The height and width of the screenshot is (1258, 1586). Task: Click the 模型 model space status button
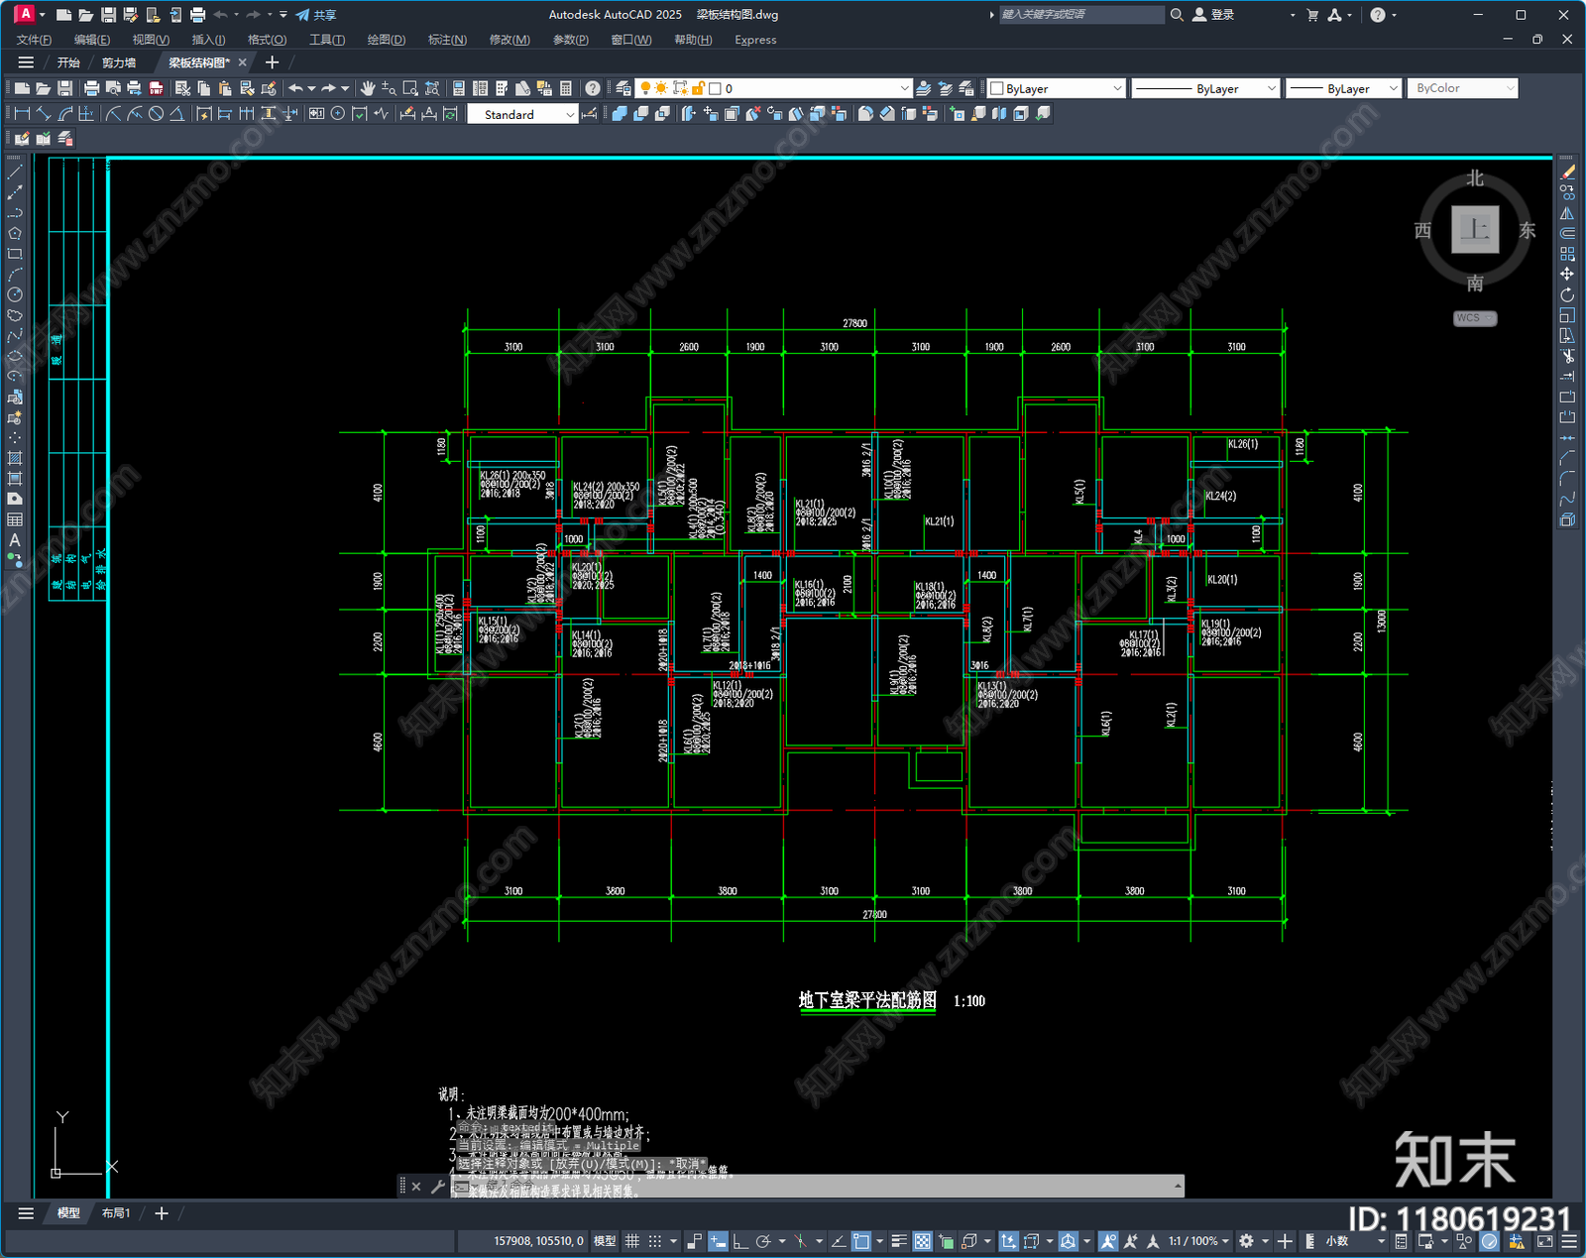click(x=604, y=1241)
